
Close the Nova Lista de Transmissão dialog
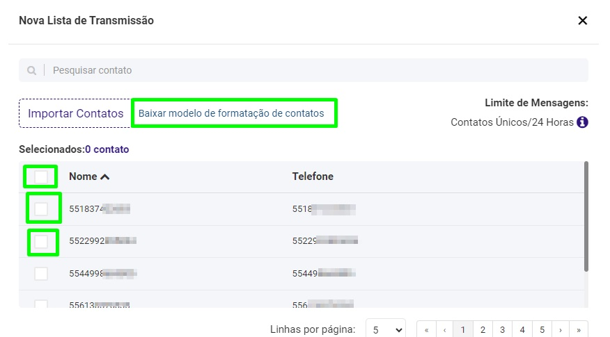[x=583, y=21]
